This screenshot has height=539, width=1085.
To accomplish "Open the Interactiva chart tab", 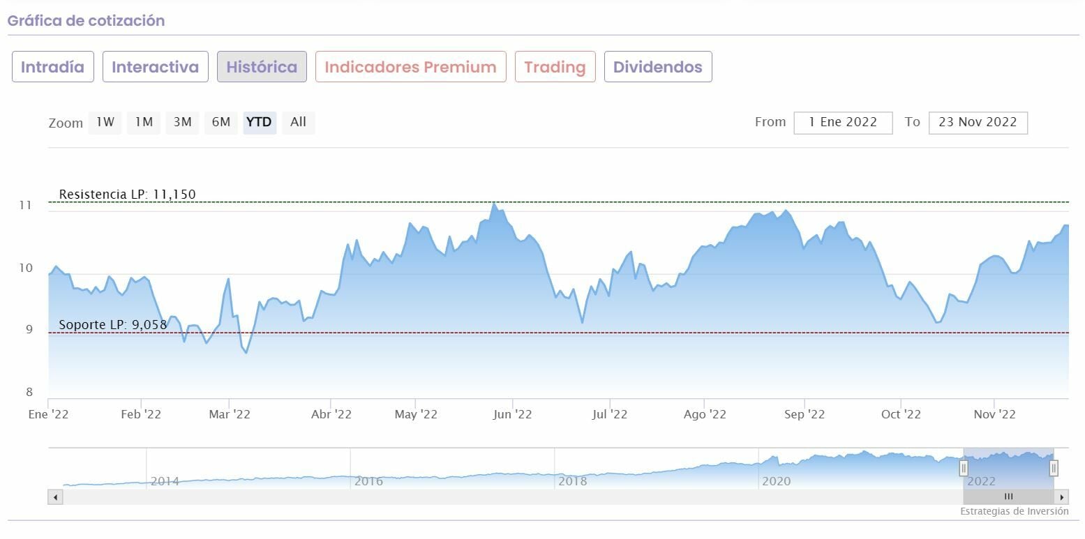I will [155, 67].
